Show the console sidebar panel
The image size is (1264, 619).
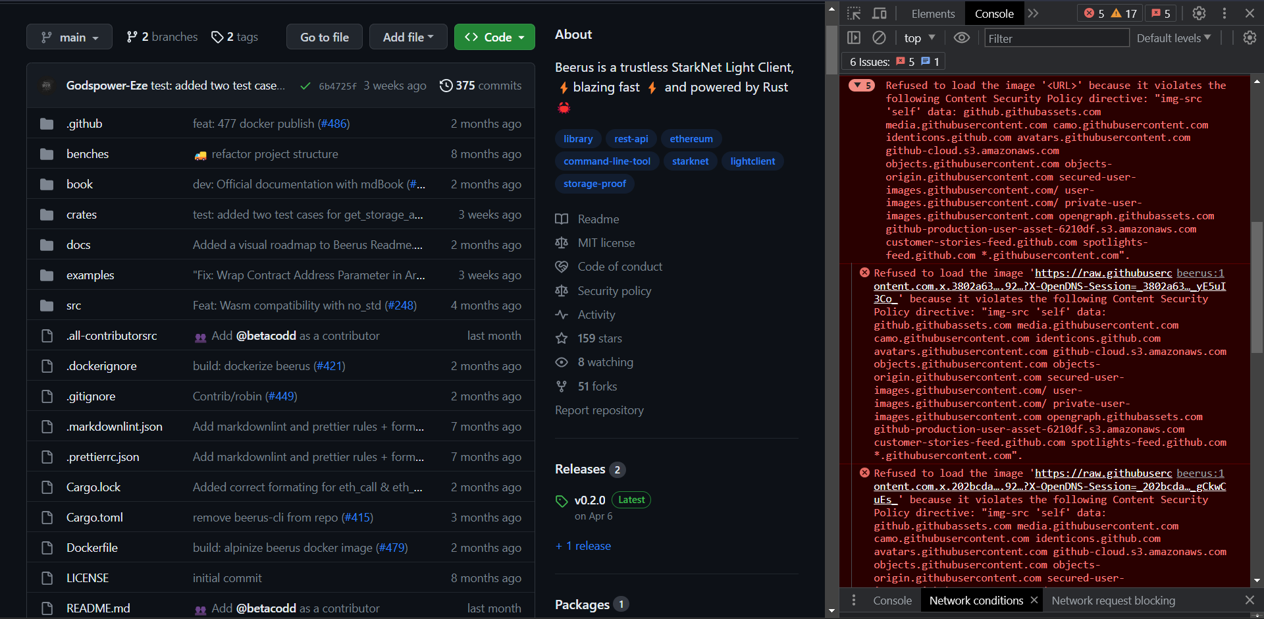pyautogui.click(x=854, y=38)
